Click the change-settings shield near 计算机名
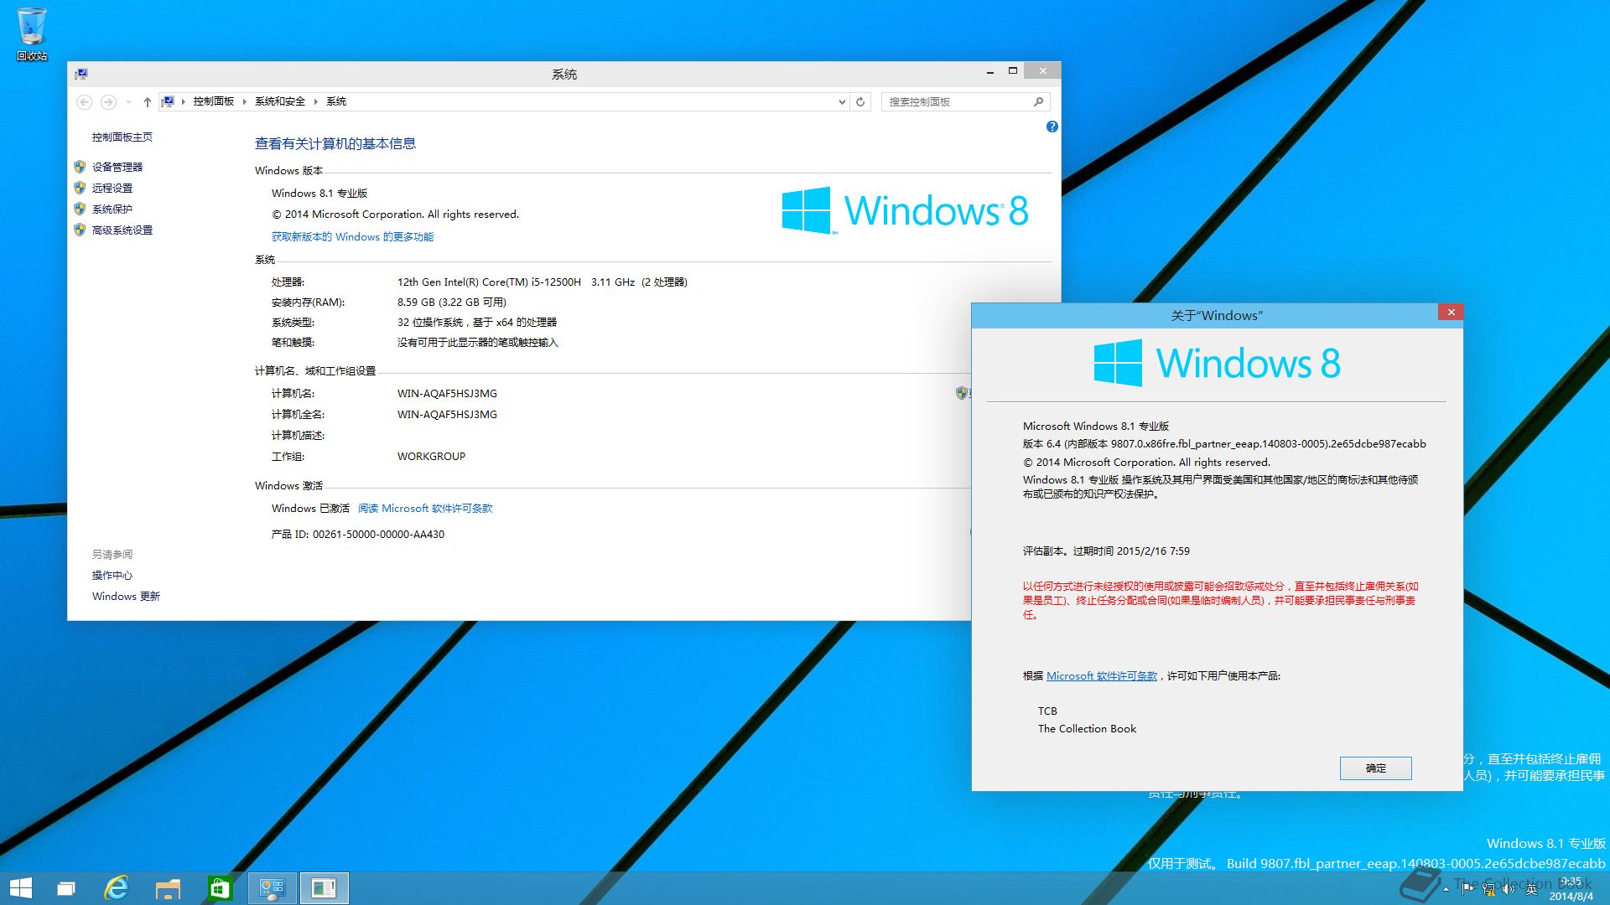 962,393
